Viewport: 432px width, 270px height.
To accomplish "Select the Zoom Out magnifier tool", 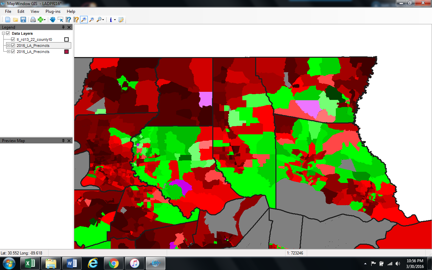I will point(91,20).
